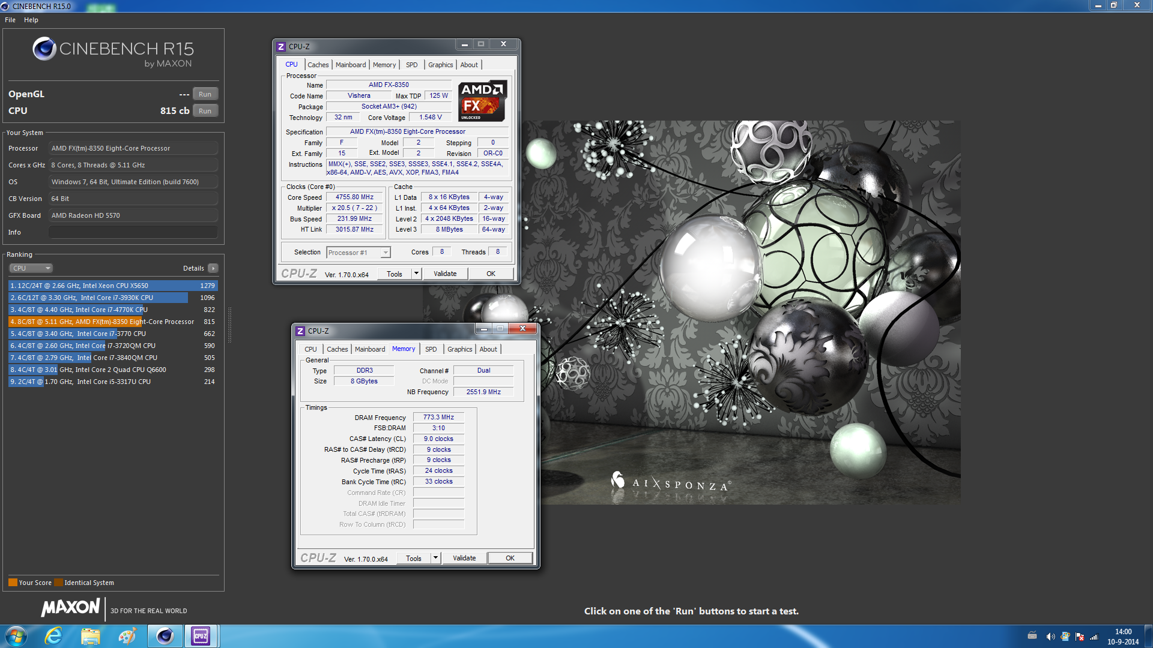This screenshot has width=1153, height=648.
Task: Select About tab in lower CPU-Z window
Action: (x=489, y=349)
